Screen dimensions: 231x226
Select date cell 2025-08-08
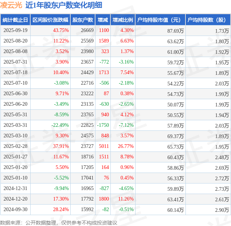[15, 52]
